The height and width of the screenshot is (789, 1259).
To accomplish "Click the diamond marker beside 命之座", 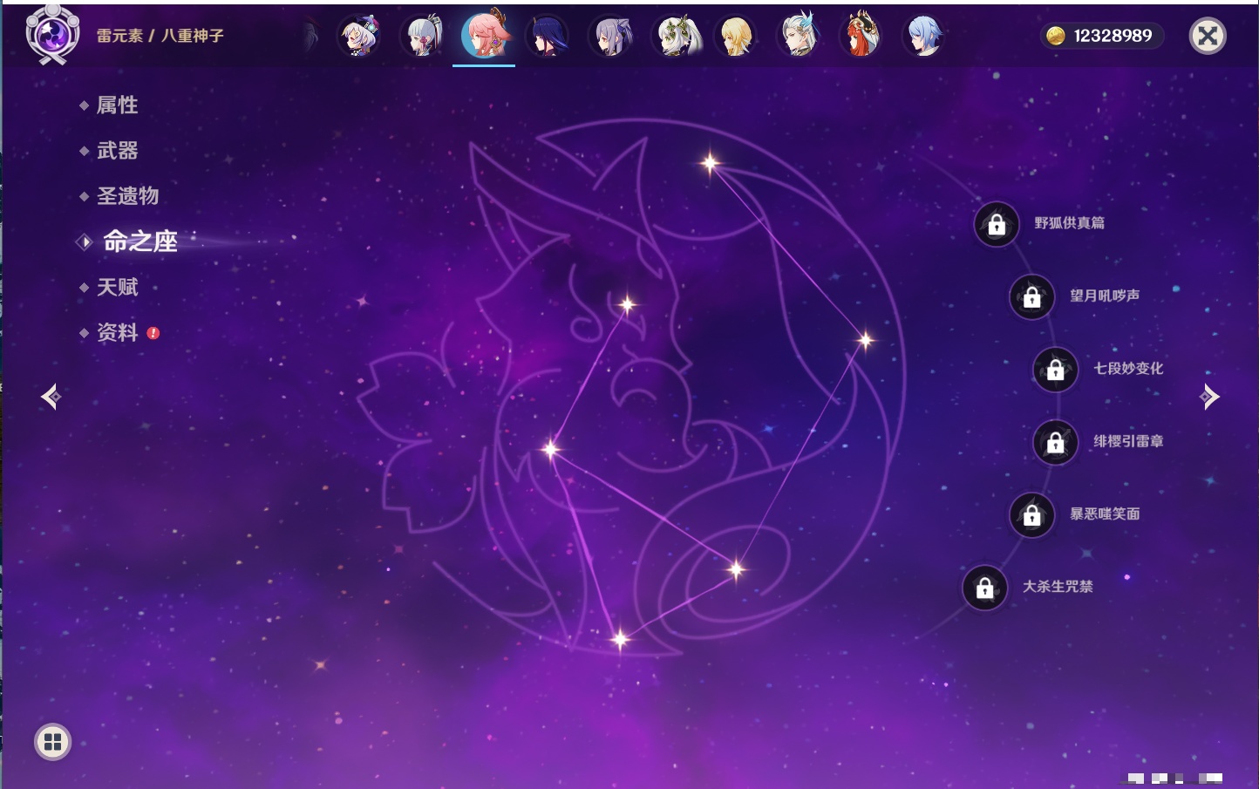I will click(x=85, y=241).
